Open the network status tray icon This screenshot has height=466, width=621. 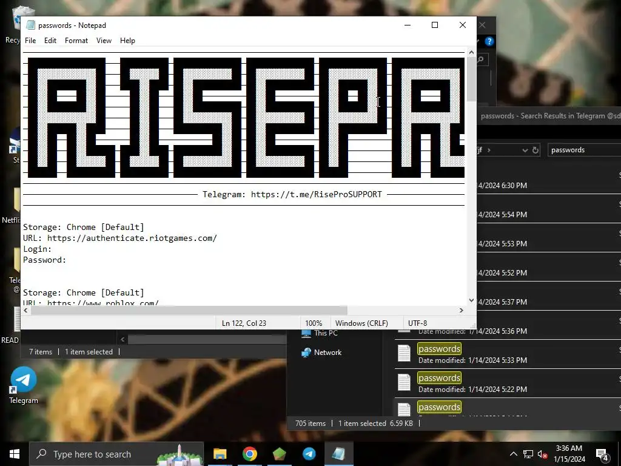pos(528,454)
